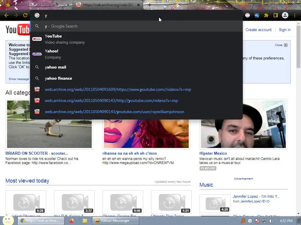301x225 pixels.
Task: Choose the YouTube video sharing company suggestion
Action: coord(136,39)
